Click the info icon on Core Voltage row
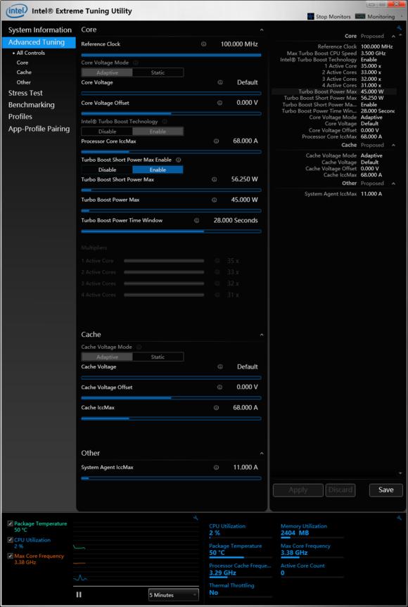 coord(220,82)
